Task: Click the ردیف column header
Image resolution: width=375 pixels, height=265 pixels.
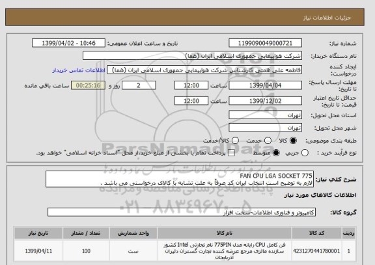Action: click(x=349, y=233)
